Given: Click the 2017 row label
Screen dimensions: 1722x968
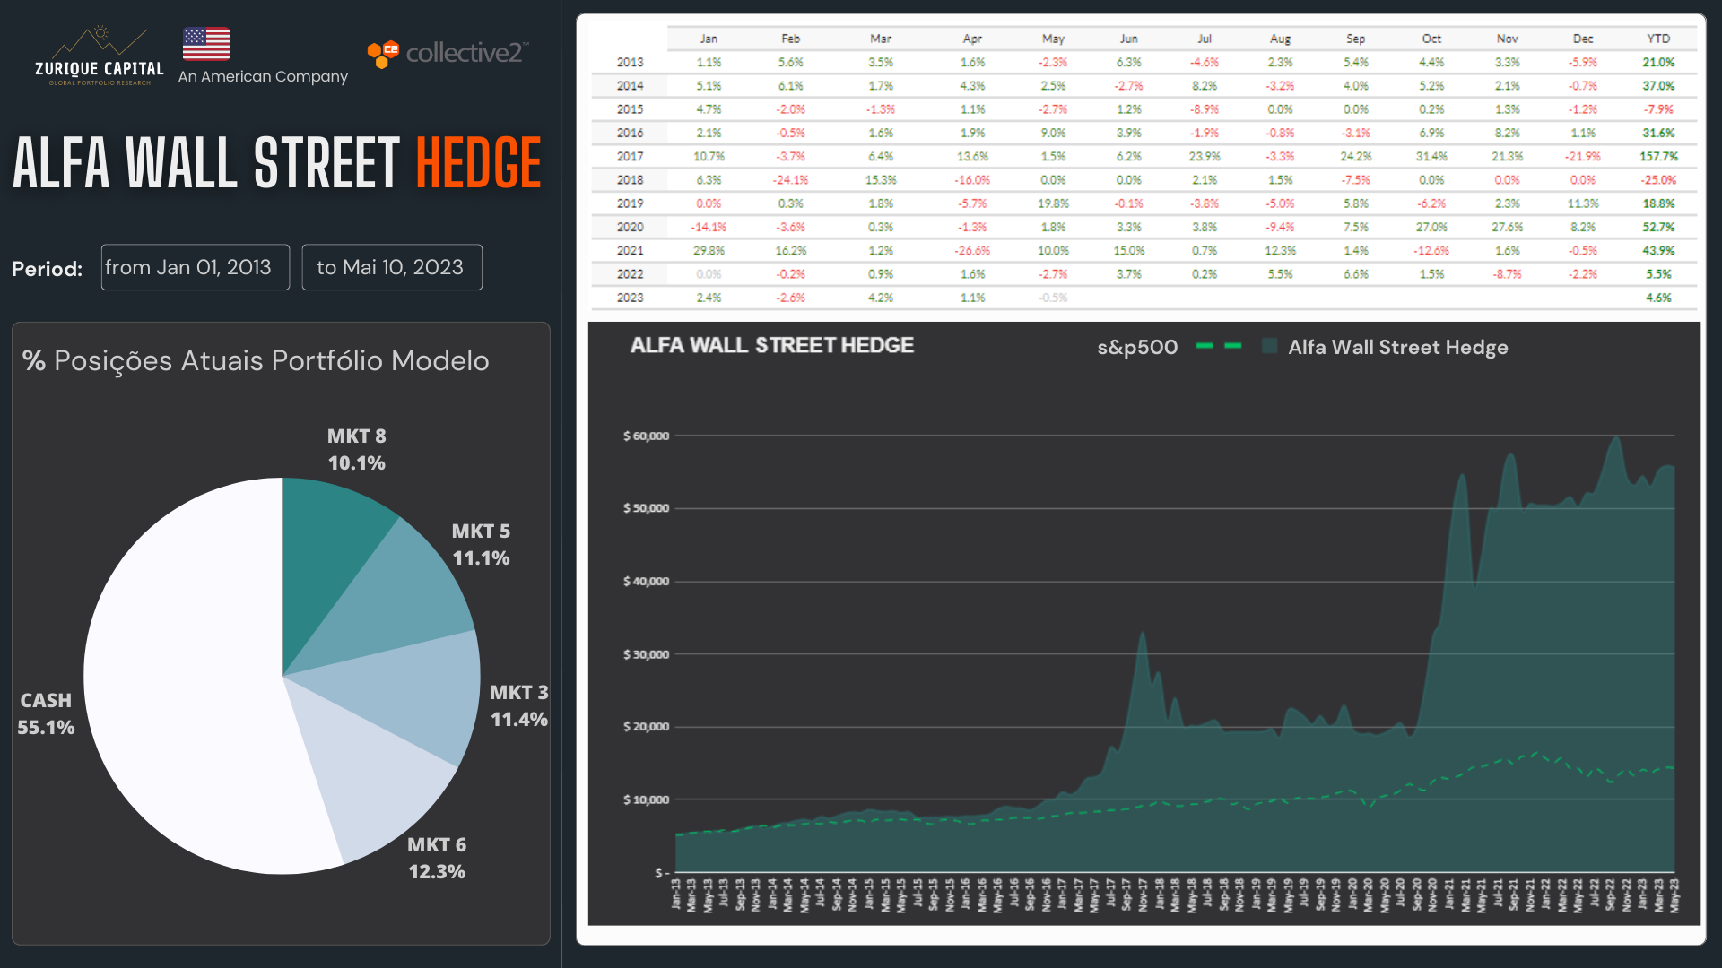Looking at the screenshot, I should coord(630,156).
